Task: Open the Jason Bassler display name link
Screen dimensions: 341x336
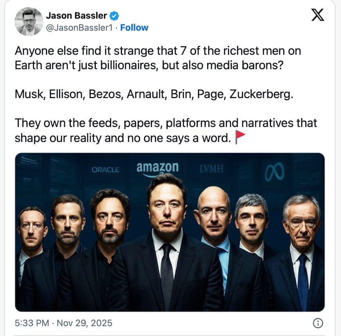Action: click(x=76, y=16)
